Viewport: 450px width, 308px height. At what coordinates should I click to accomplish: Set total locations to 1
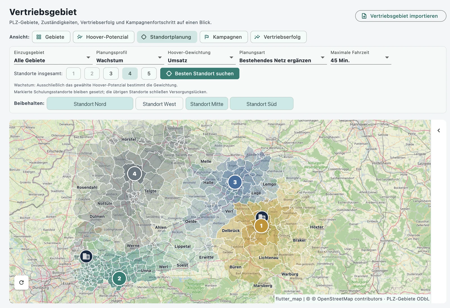(74, 74)
